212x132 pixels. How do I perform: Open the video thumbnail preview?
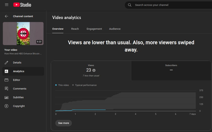(x=23, y=34)
